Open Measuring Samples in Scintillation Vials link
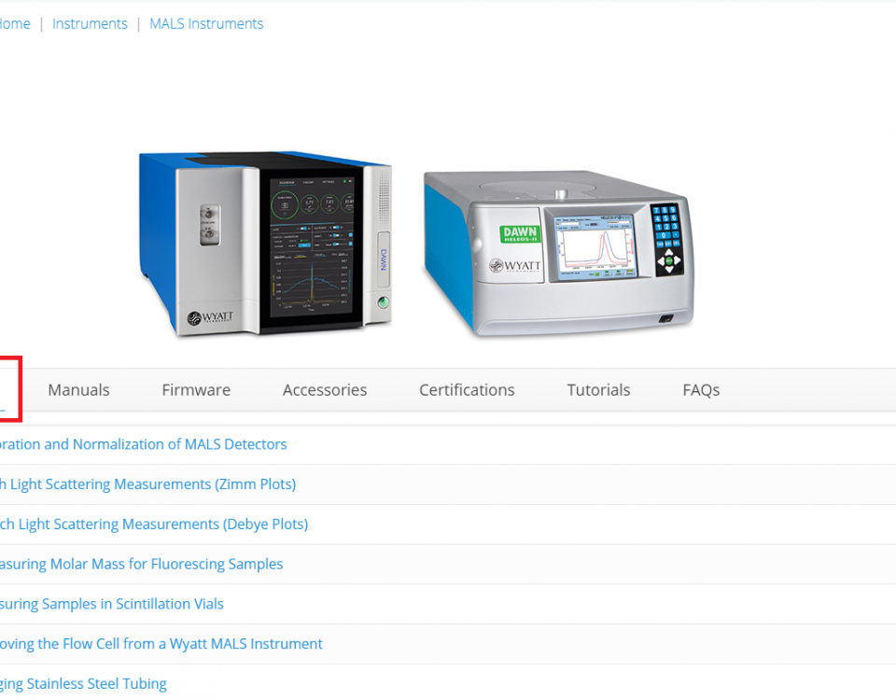Screen dimensions: 896x700 (x=111, y=604)
